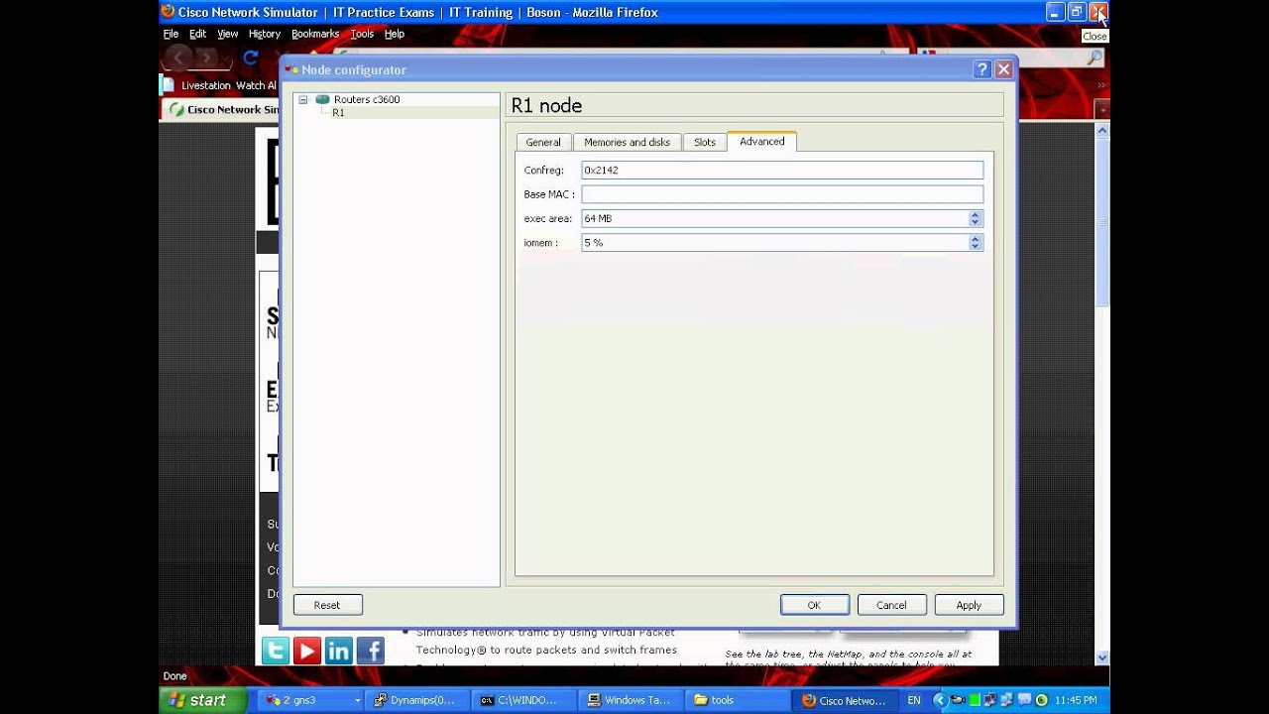Click the Firefox back navigation arrow

(178, 58)
